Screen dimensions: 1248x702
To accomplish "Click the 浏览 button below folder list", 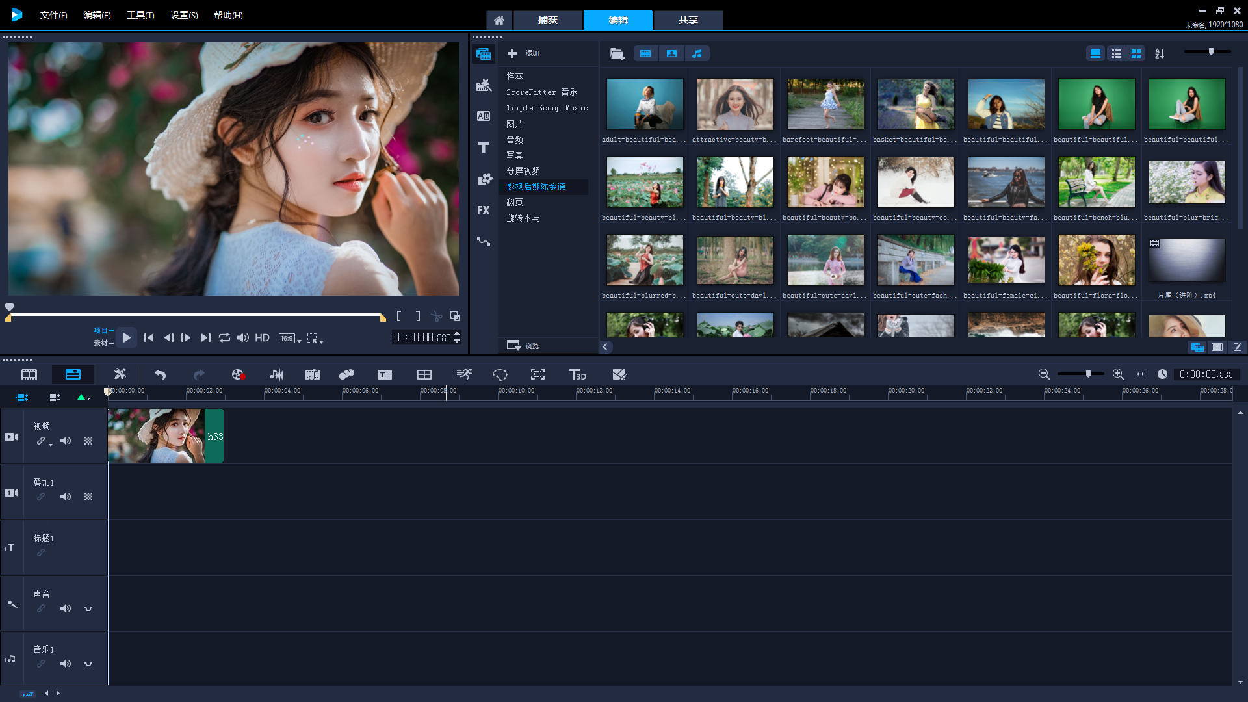I will [523, 346].
